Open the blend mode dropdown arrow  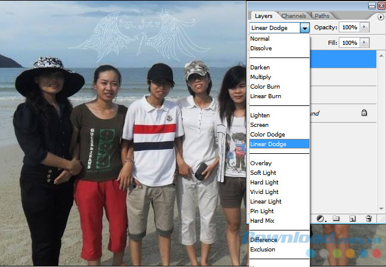[305, 28]
